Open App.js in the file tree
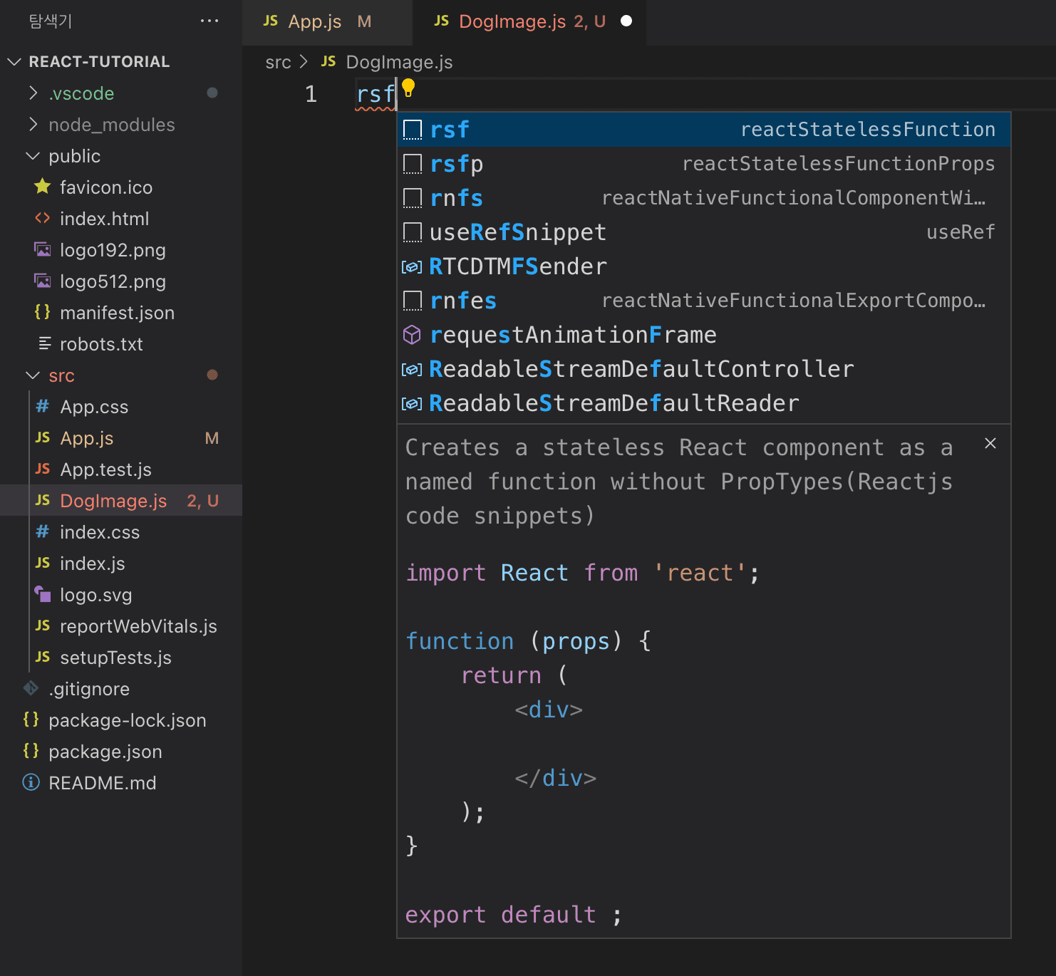 (x=121, y=437)
